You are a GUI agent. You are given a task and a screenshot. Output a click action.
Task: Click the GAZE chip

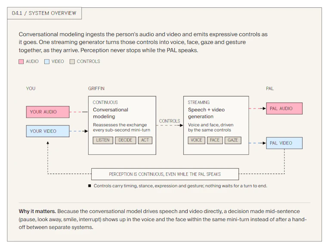233,140
